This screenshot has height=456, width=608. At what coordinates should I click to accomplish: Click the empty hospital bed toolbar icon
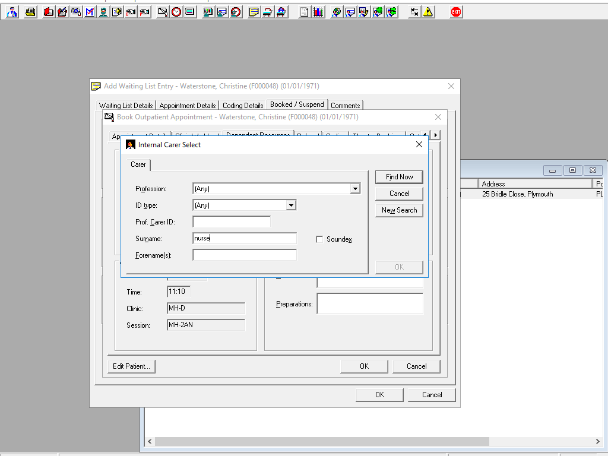(268, 12)
